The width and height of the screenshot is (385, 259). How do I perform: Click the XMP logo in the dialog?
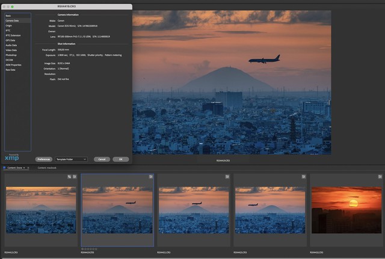(11, 157)
